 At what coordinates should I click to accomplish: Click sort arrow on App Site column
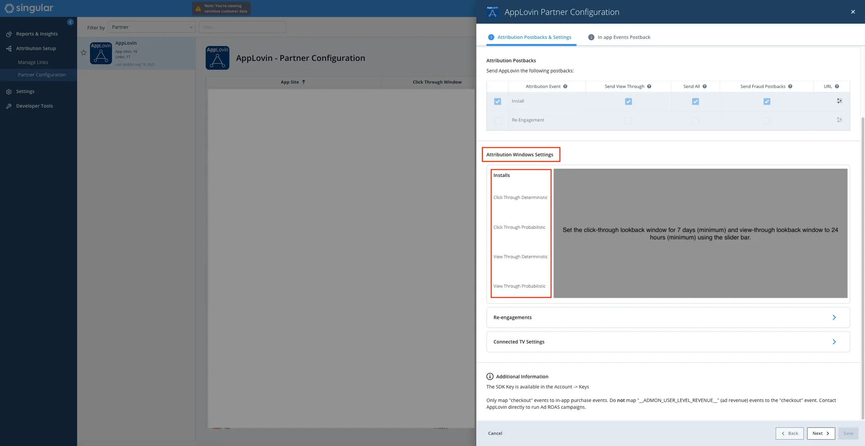tap(303, 82)
